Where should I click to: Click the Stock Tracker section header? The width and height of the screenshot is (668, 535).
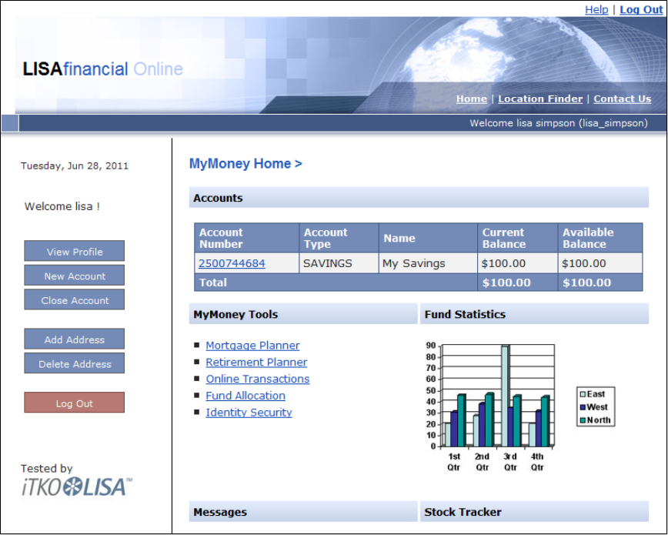pos(534,512)
